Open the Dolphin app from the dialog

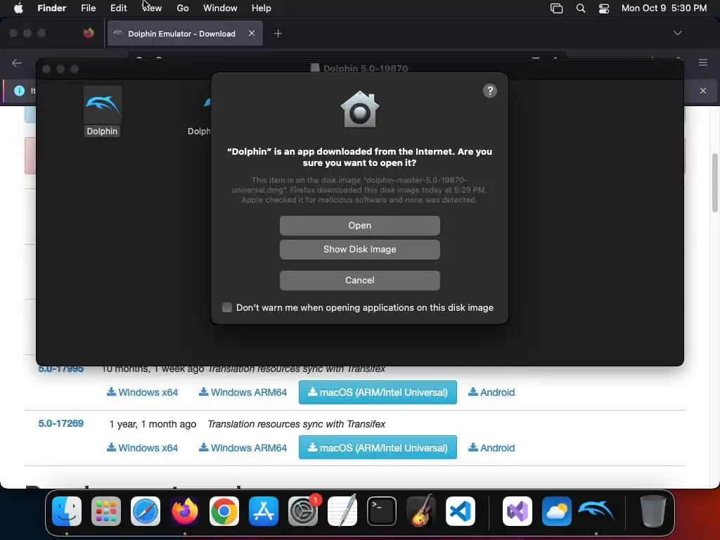359,226
